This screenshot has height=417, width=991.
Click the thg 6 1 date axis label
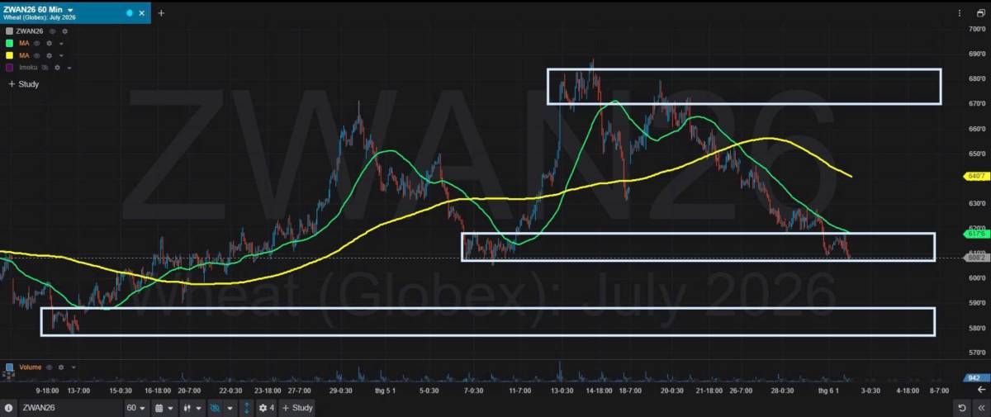coord(828,390)
